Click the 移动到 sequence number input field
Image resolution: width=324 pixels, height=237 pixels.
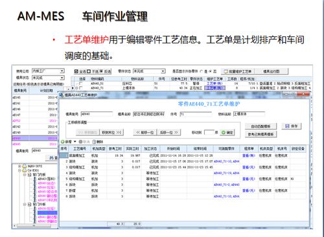coord(209,132)
